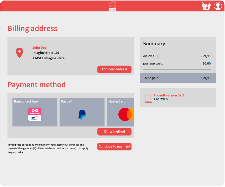Click the postage costs amount €0,00

point(207,63)
